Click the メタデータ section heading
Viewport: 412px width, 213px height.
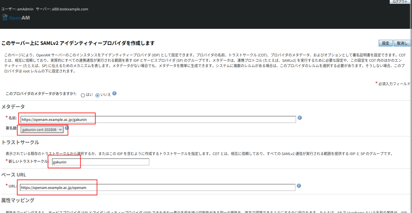(x=13, y=106)
